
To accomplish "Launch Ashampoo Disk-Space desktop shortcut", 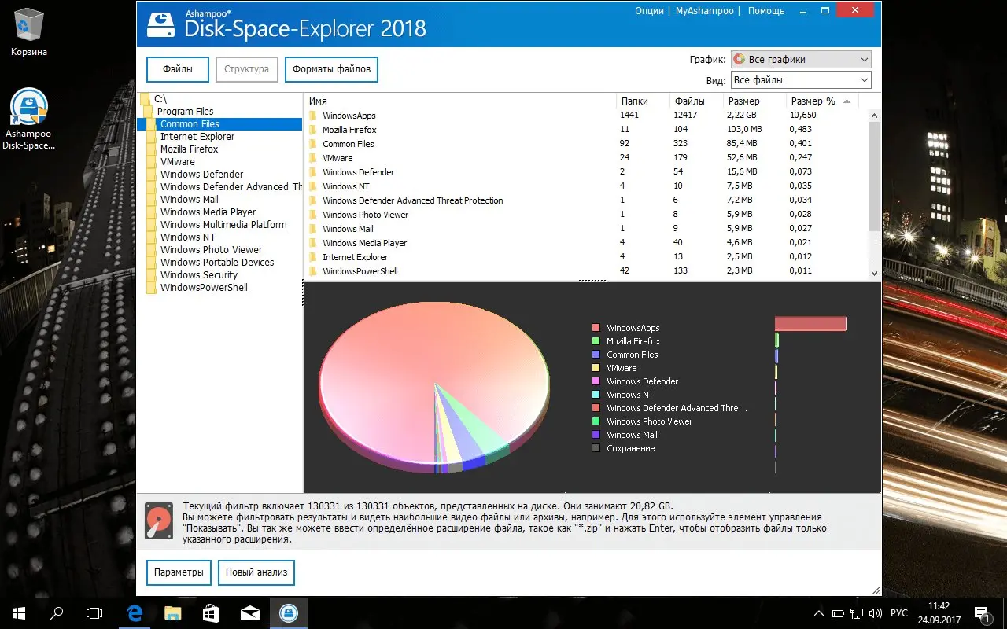I will pyautogui.click(x=29, y=119).
